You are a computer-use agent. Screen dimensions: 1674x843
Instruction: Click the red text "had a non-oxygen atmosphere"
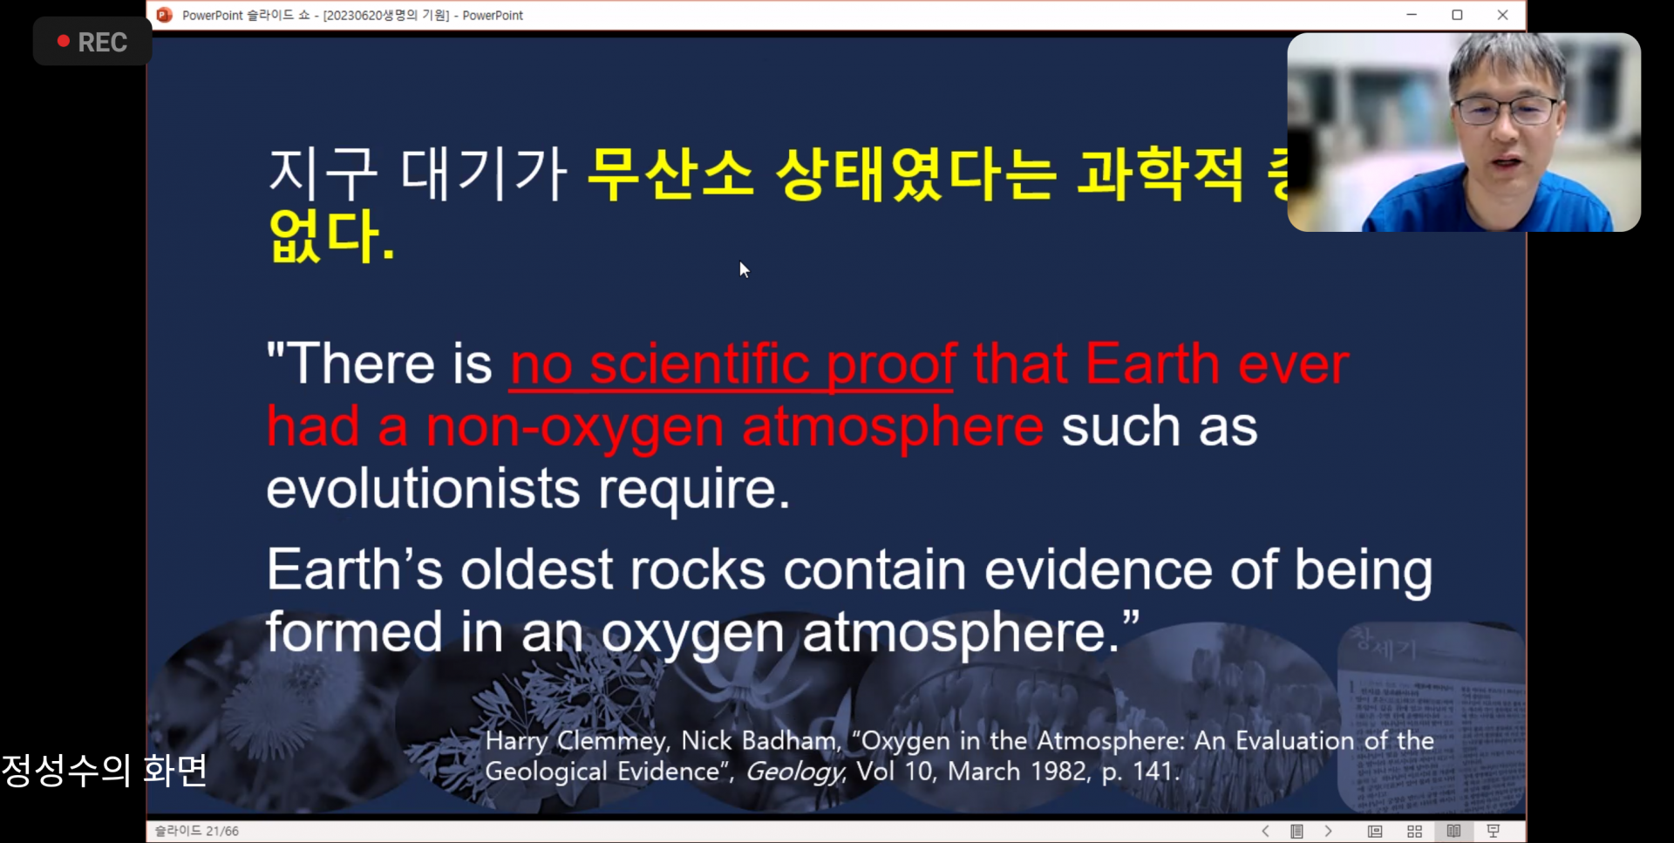(655, 427)
